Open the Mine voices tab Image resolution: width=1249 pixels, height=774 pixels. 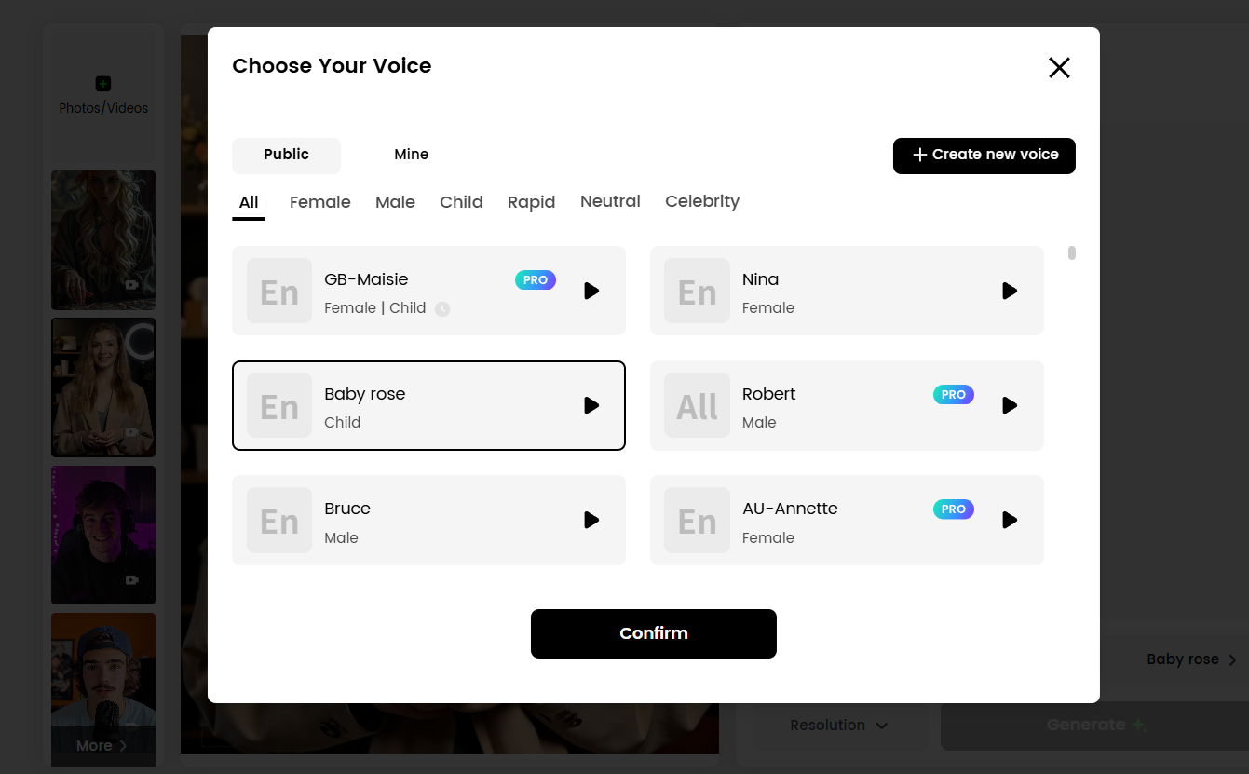click(411, 155)
